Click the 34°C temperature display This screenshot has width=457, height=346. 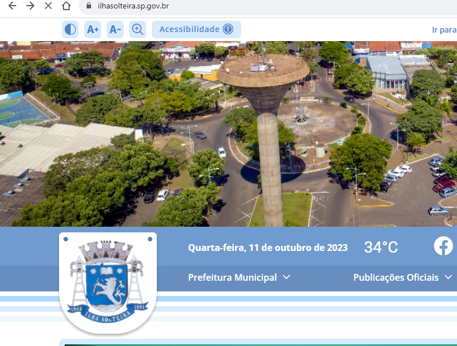(x=381, y=248)
